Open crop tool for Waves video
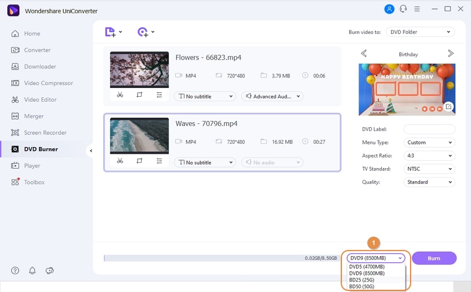Image resolution: width=471 pixels, height=292 pixels. [x=140, y=161]
